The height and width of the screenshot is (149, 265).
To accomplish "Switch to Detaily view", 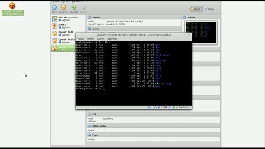I will [x=196, y=9].
